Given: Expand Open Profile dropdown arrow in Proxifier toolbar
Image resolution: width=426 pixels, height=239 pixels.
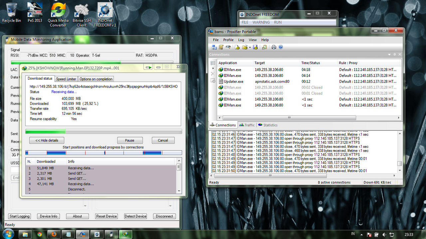Looking at the screenshot, I should pyautogui.click(x=250, y=47).
